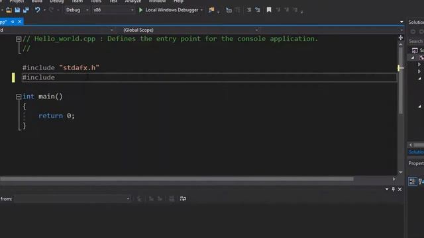Viewport: 424px width, 238px height.
Task: Click the Categorized icon in Properties panel
Action: [413, 181]
